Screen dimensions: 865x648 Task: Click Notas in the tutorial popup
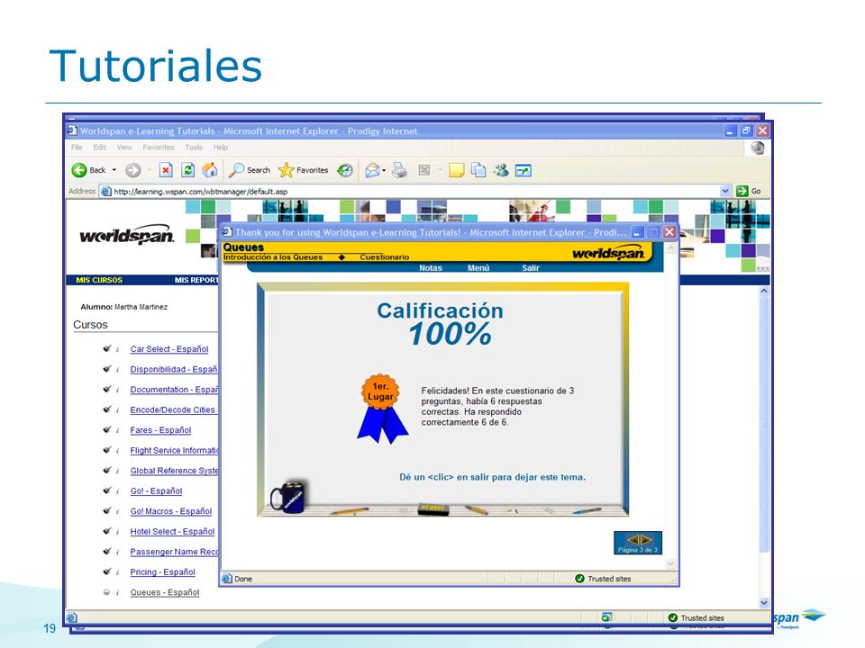click(x=431, y=268)
